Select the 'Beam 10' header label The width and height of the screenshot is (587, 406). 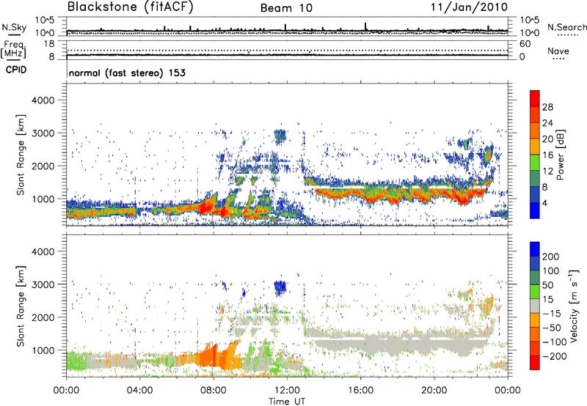click(x=286, y=8)
